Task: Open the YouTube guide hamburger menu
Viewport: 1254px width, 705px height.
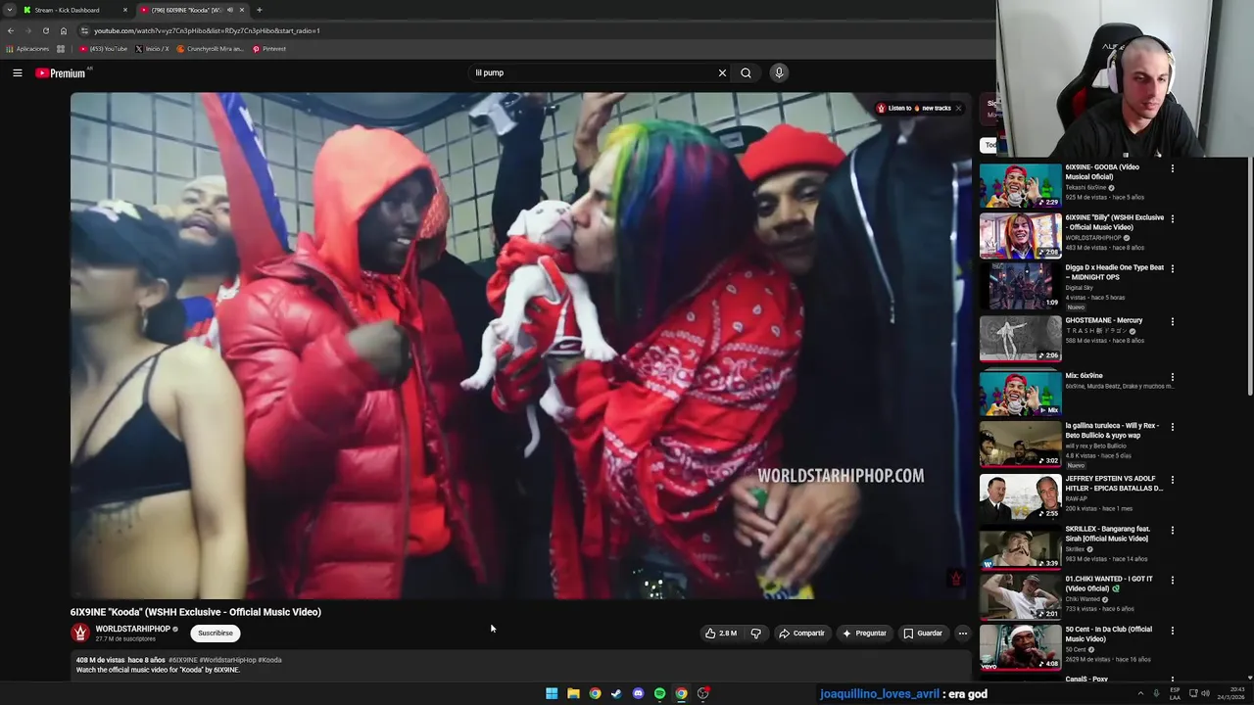Action: point(18,72)
